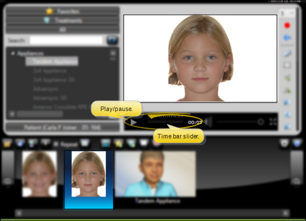Select the pen drawing tool icon
The height and width of the screenshot is (221, 306).
tap(287, 54)
